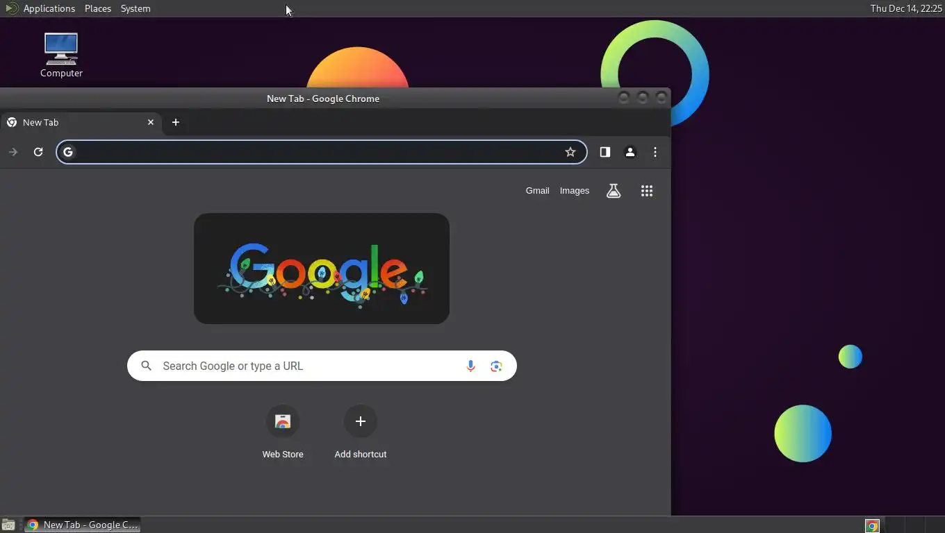The height and width of the screenshot is (533, 945).
Task: Open Search Labs flask icon
Action: tap(614, 191)
